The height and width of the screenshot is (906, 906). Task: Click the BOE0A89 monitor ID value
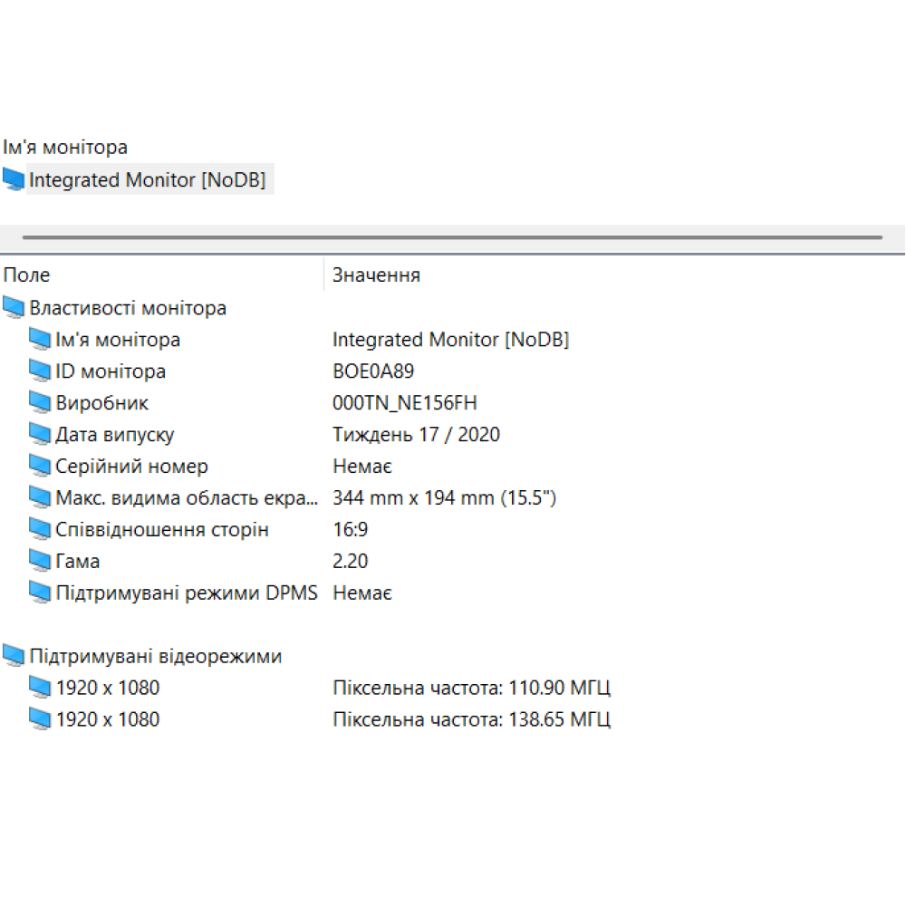(x=373, y=371)
